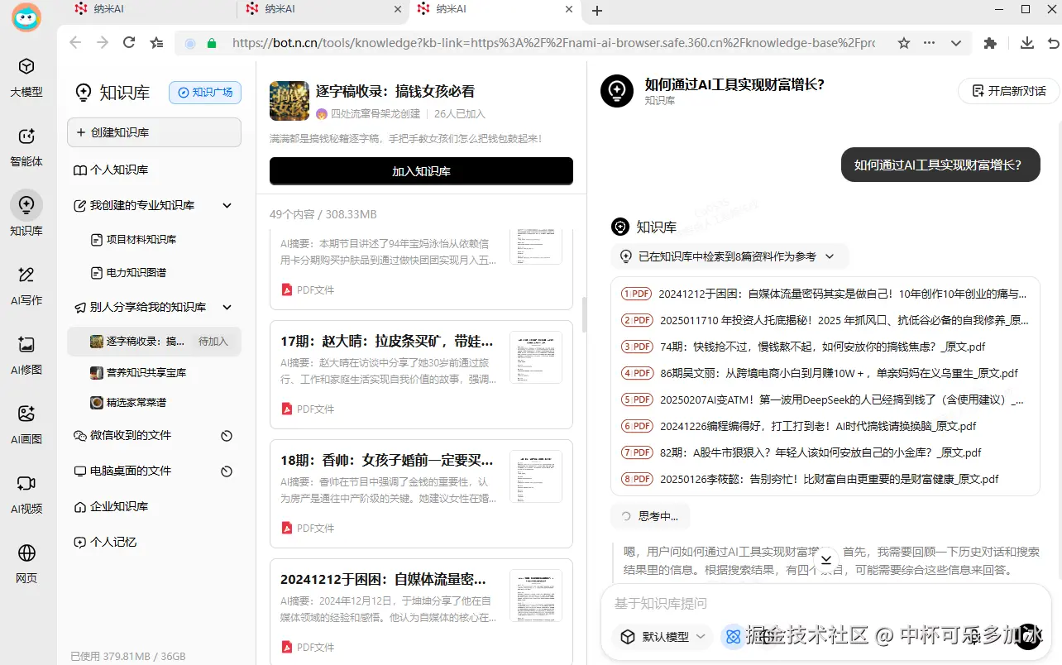Click the 创建知识库 button
1062x665 pixels.
[154, 132]
